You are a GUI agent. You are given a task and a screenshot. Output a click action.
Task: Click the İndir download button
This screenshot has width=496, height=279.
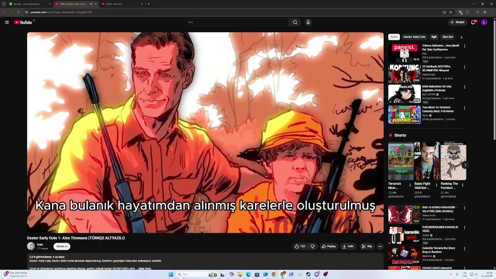click(348, 246)
